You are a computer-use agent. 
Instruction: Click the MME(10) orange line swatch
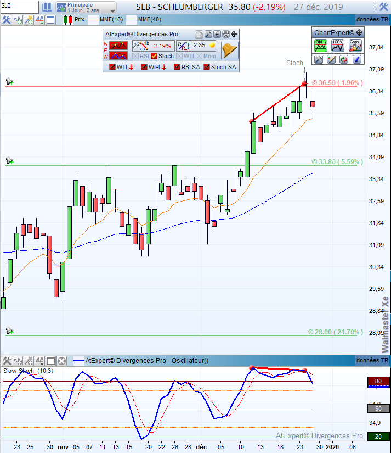[x=93, y=20]
